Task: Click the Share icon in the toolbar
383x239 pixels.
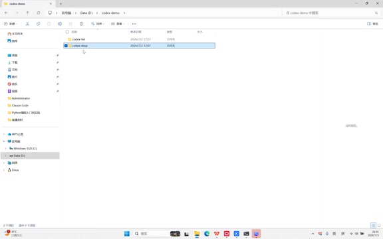Action: click(x=70, y=24)
